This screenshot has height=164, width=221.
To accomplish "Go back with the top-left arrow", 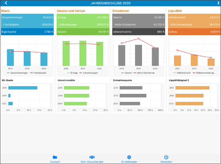I will [x=6, y=3].
